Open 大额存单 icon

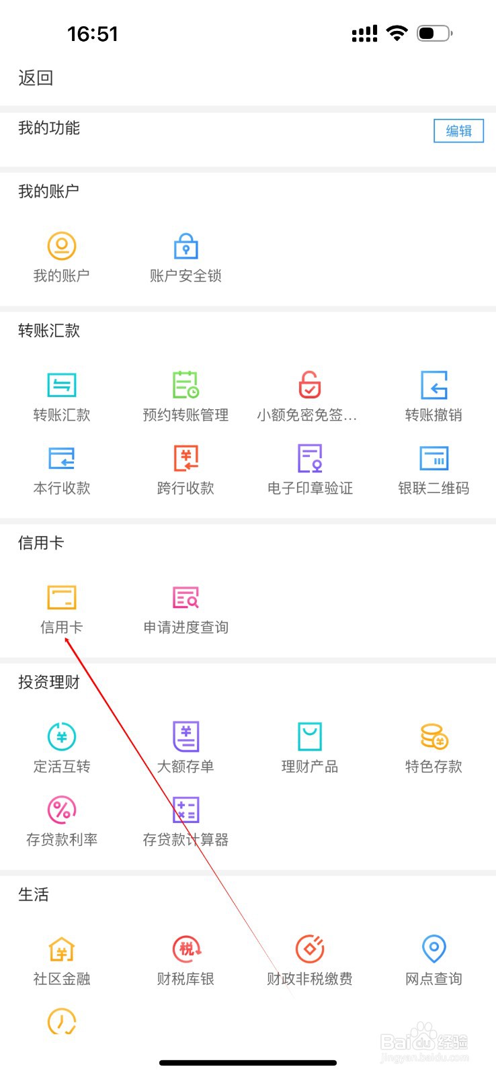point(186,736)
